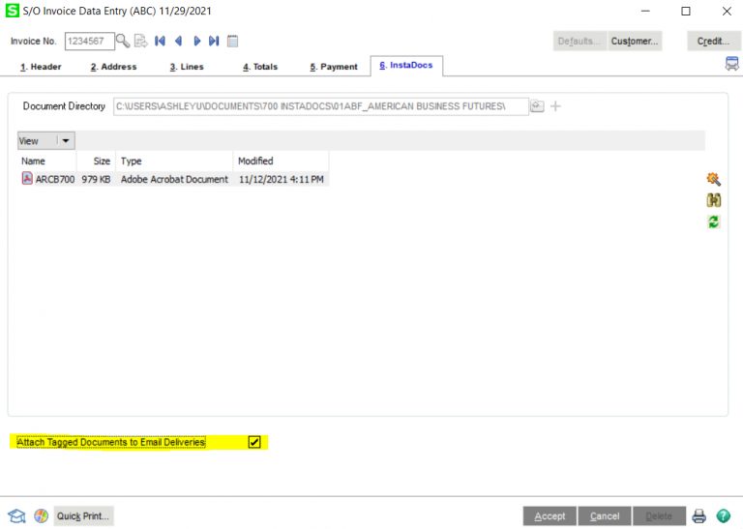
Task: Click the invoice number lookup magnifier
Action: coord(123,41)
